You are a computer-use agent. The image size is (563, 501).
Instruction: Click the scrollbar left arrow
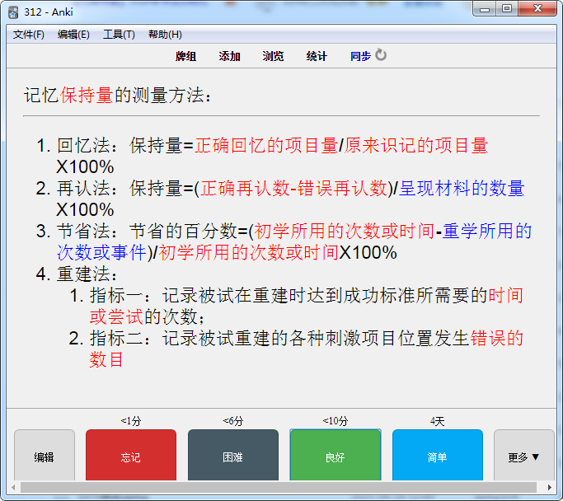(13, 487)
